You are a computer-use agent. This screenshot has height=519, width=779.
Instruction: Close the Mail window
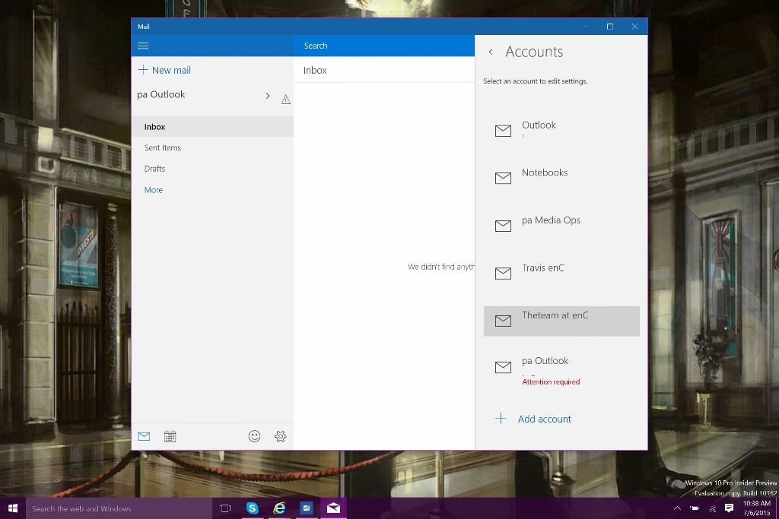(x=634, y=27)
